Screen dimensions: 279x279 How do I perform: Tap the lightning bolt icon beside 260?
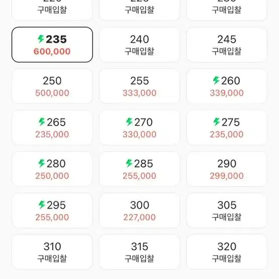pos(216,80)
